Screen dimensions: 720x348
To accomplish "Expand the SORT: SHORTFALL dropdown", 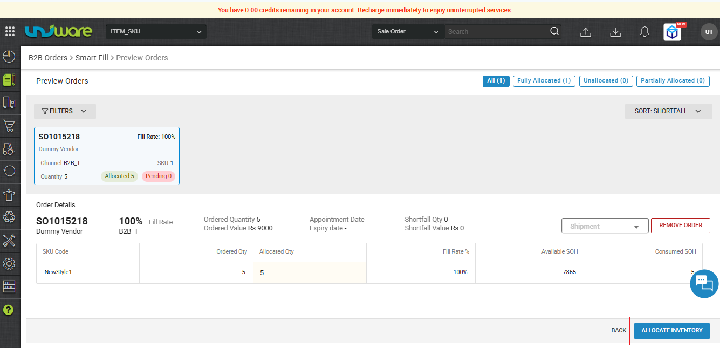I will tap(669, 111).
